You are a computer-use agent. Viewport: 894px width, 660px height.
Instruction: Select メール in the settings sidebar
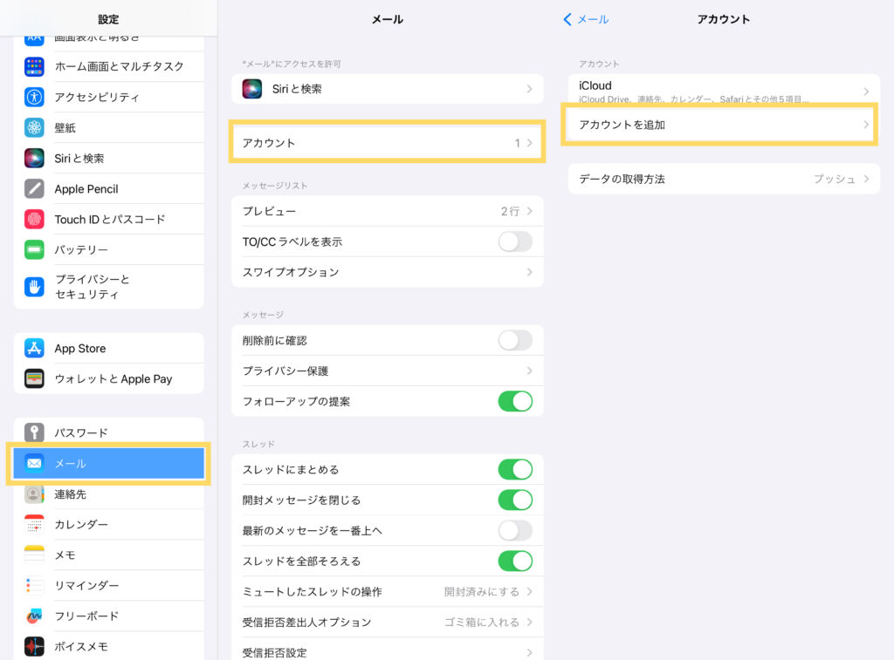108,464
